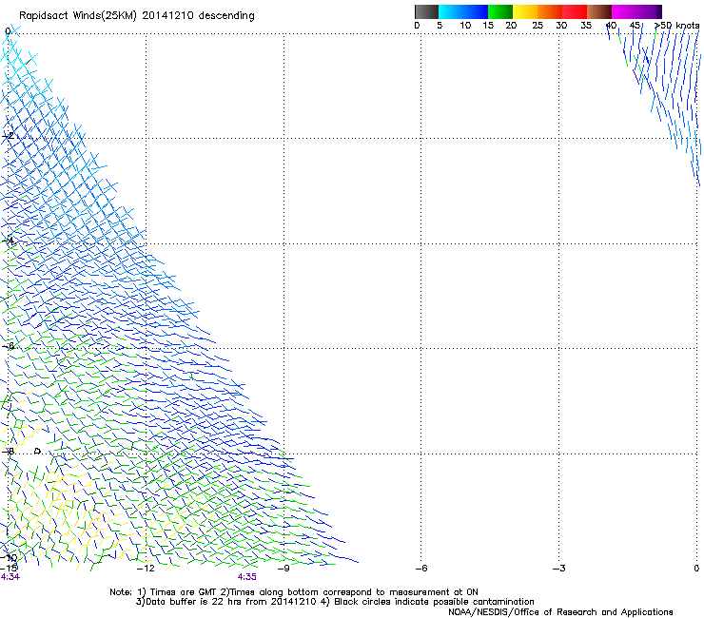Click the orange 25-30 knots legend segment

click(550, 11)
